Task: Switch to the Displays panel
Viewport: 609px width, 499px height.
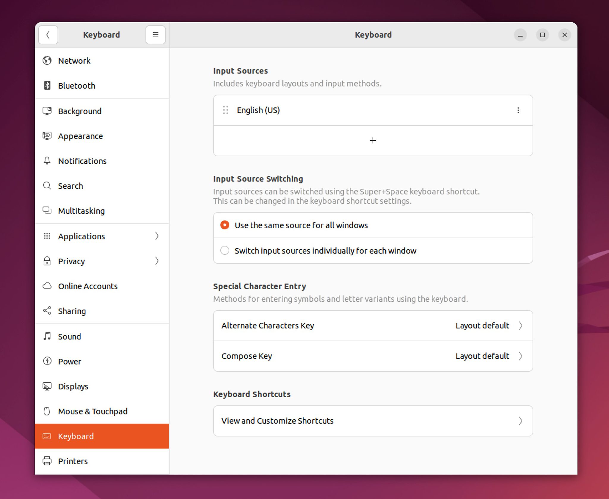Action: [73, 387]
